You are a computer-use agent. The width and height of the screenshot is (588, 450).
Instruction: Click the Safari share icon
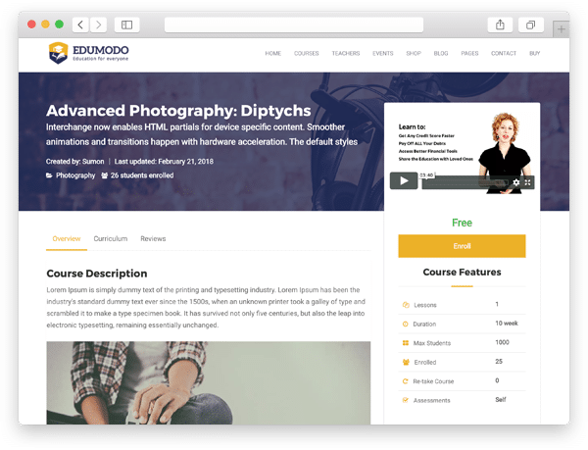point(499,25)
